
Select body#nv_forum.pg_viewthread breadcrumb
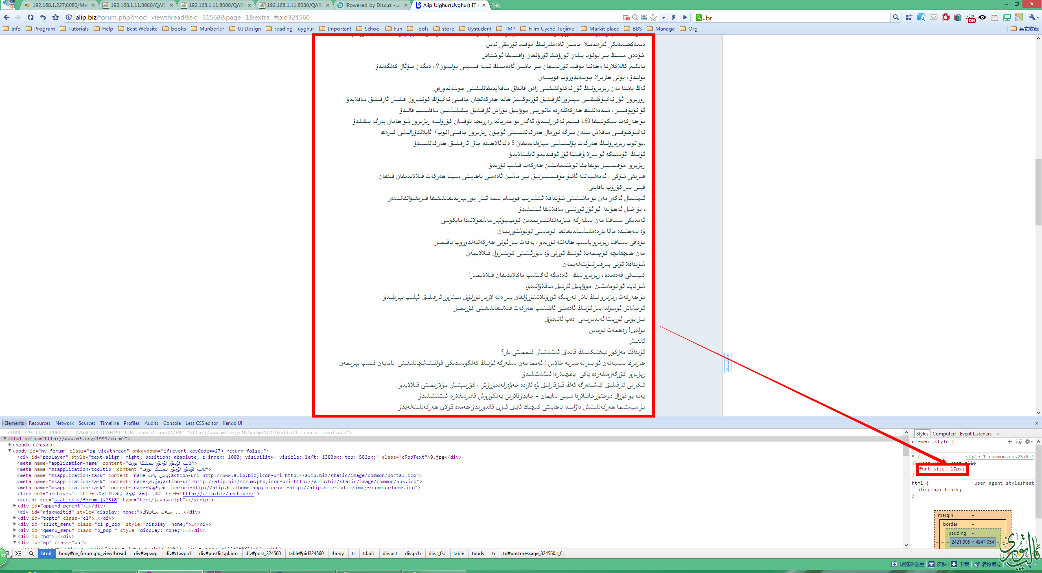(92, 553)
